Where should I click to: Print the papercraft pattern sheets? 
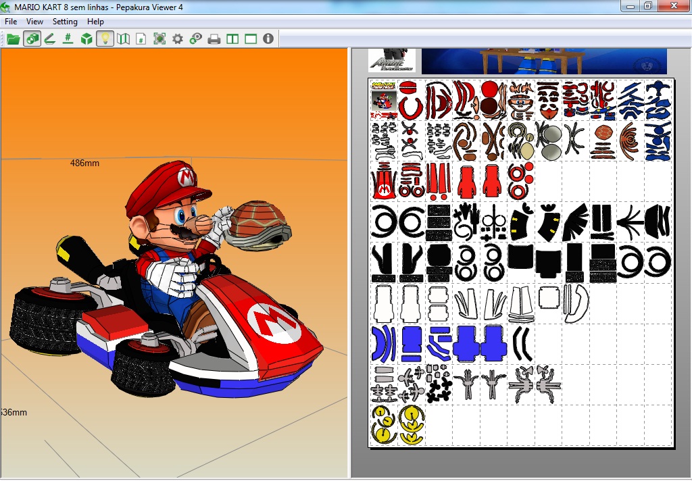coord(214,39)
